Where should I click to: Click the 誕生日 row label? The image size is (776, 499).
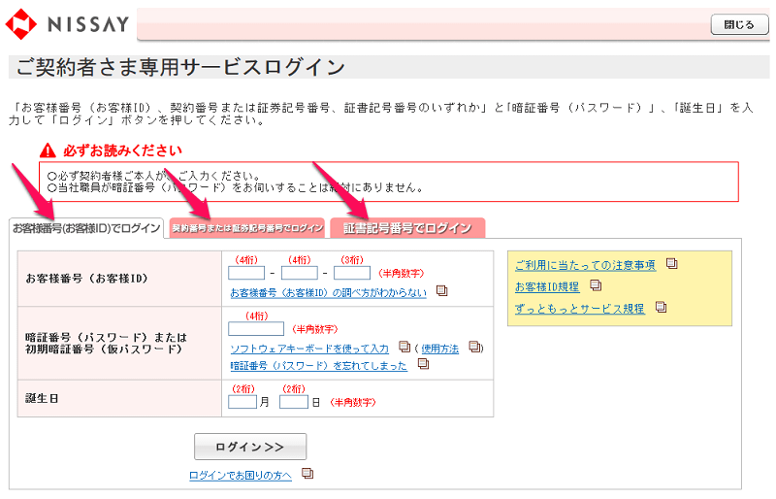click(x=42, y=398)
